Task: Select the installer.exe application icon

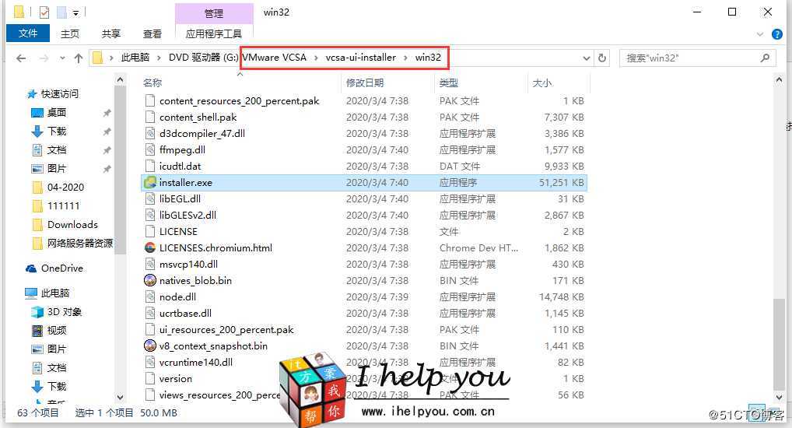Action: tap(150, 182)
